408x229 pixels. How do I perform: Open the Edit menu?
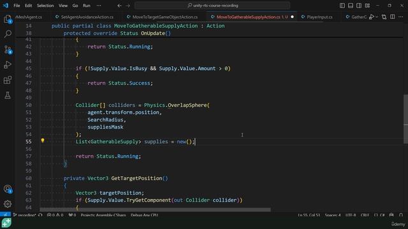pos(28,6)
